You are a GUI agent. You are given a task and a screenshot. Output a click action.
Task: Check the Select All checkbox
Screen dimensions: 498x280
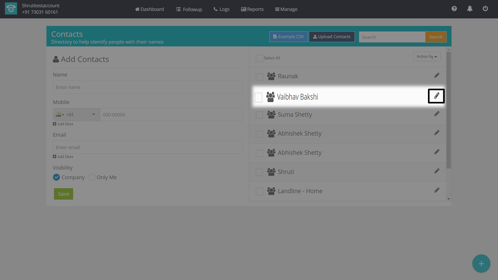[x=259, y=58]
